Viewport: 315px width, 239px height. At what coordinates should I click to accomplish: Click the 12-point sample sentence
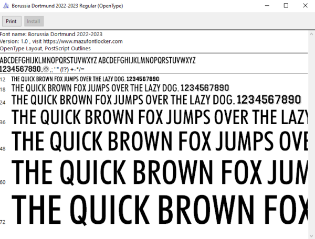pos(86,79)
